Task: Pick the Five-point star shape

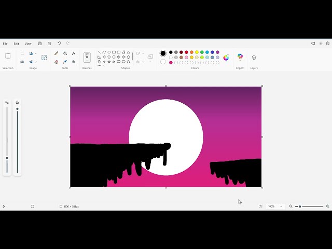Action: pos(109,62)
